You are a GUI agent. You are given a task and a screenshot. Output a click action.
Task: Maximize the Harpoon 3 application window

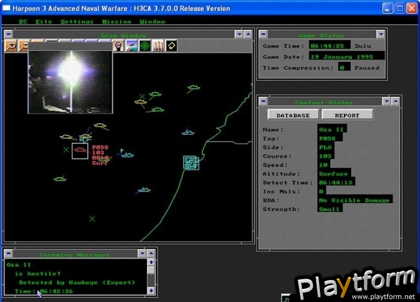click(400, 8)
